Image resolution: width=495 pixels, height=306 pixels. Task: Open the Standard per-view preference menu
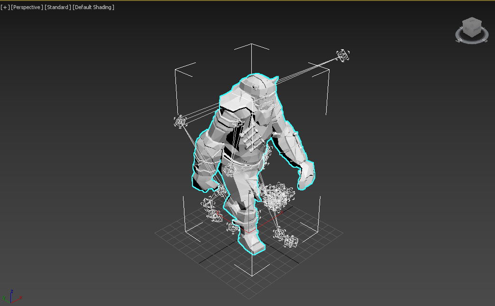click(x=57, y=7)
